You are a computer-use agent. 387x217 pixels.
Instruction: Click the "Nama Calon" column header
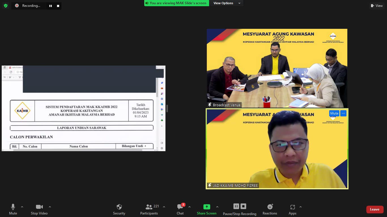click(79, 146)
